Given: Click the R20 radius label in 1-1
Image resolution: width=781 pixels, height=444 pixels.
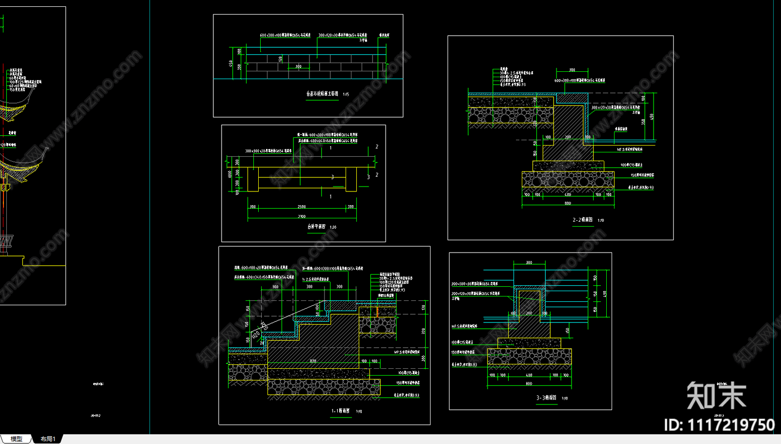Looking at the screenshot, I should 256,335.
